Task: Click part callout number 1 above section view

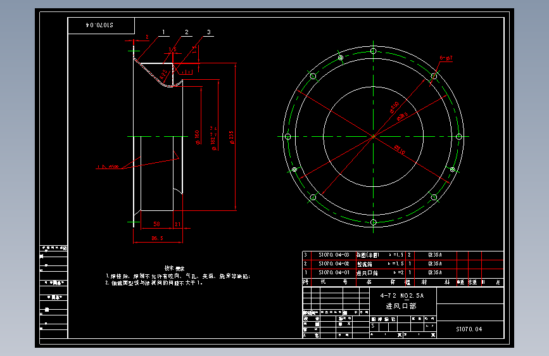Action: [x=163, y=32]
